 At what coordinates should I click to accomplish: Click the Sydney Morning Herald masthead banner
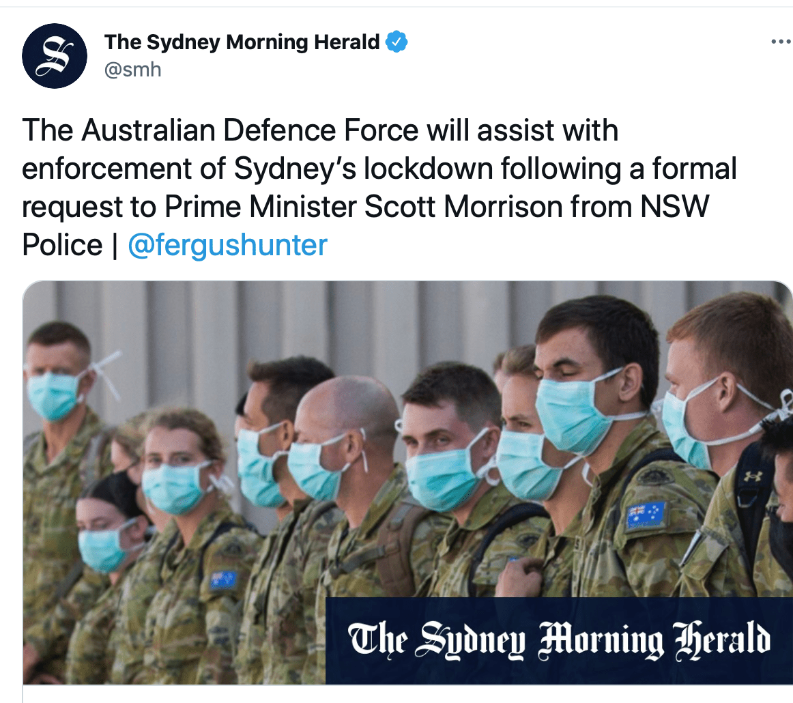pos(559,641)
